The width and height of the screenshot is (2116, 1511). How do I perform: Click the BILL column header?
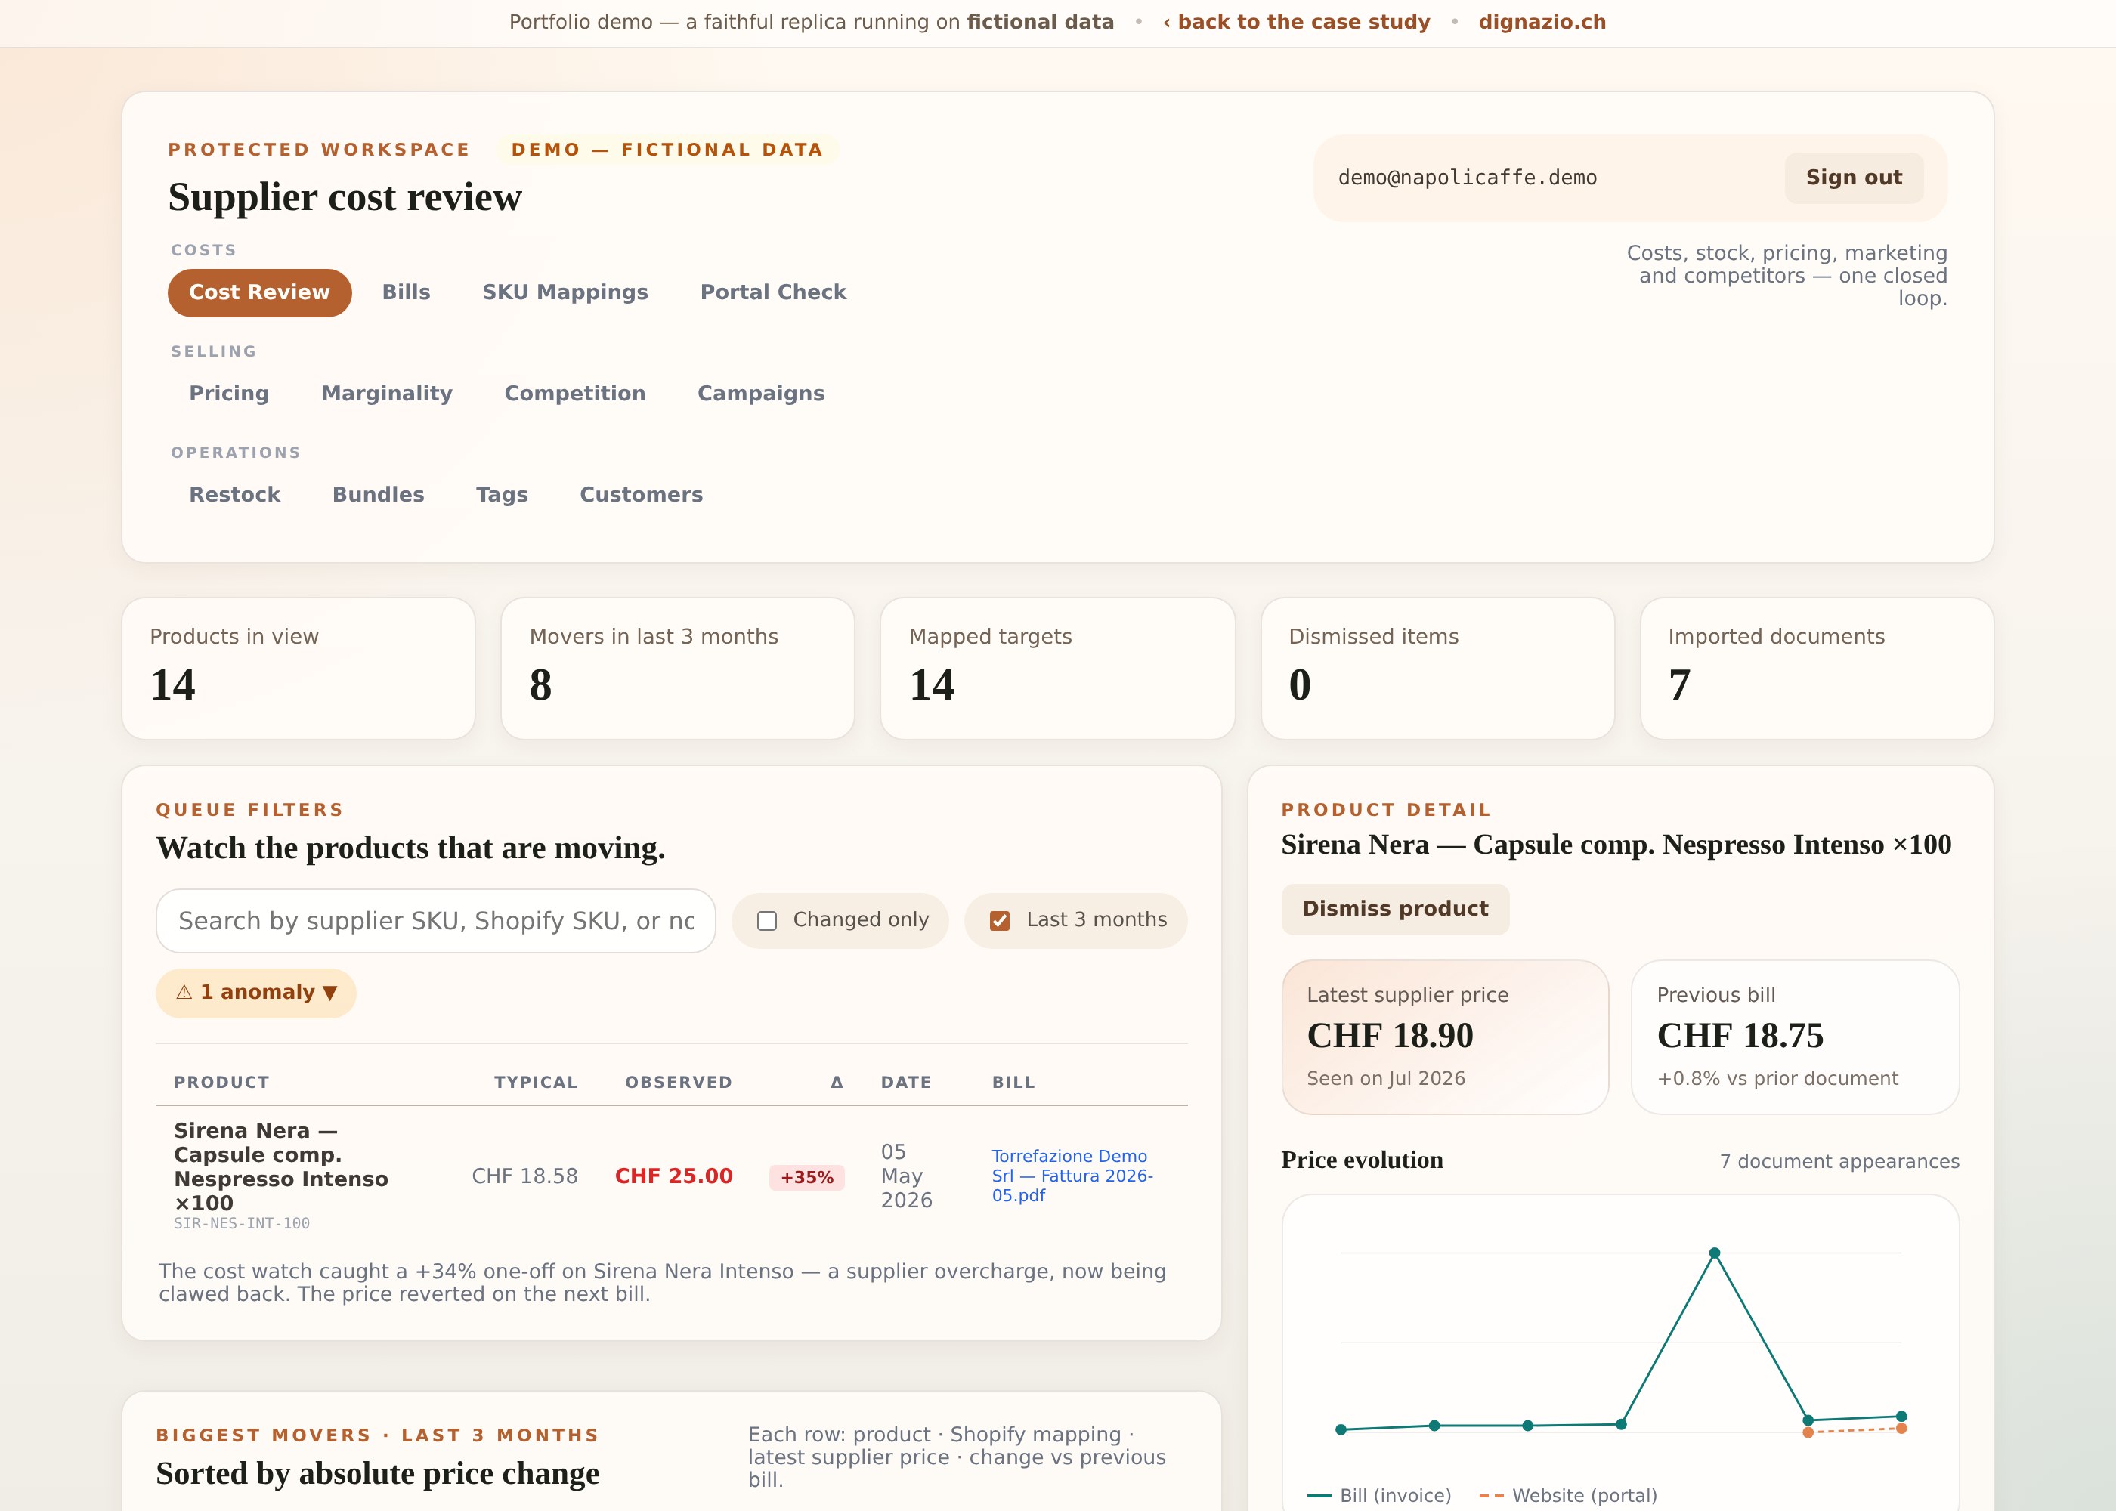(1013, 1082)
